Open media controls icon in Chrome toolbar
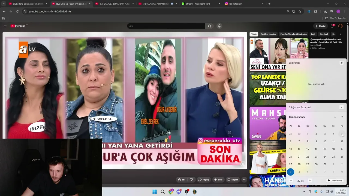 (332, 11)
